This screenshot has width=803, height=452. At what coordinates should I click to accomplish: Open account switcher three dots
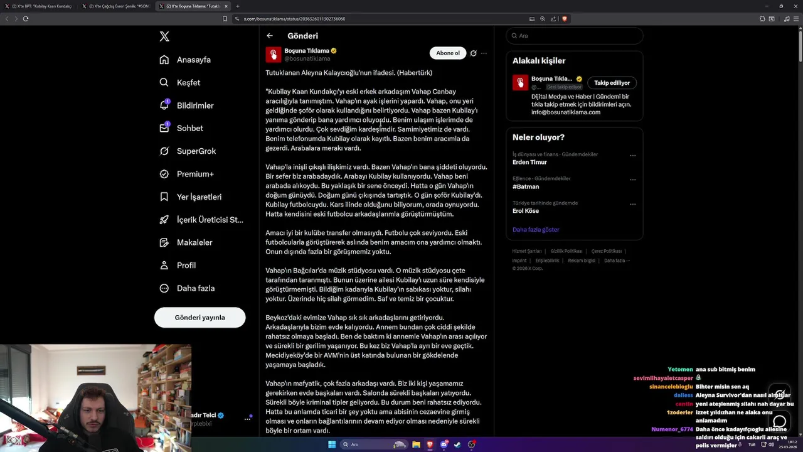(x=247, y=419)
